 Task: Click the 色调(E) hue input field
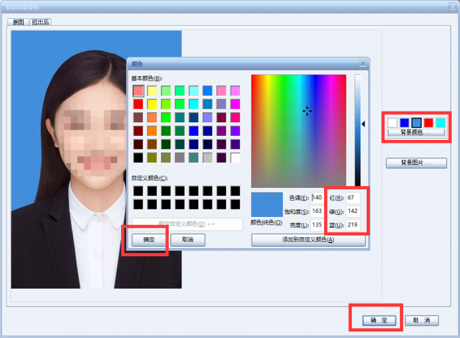317,197
